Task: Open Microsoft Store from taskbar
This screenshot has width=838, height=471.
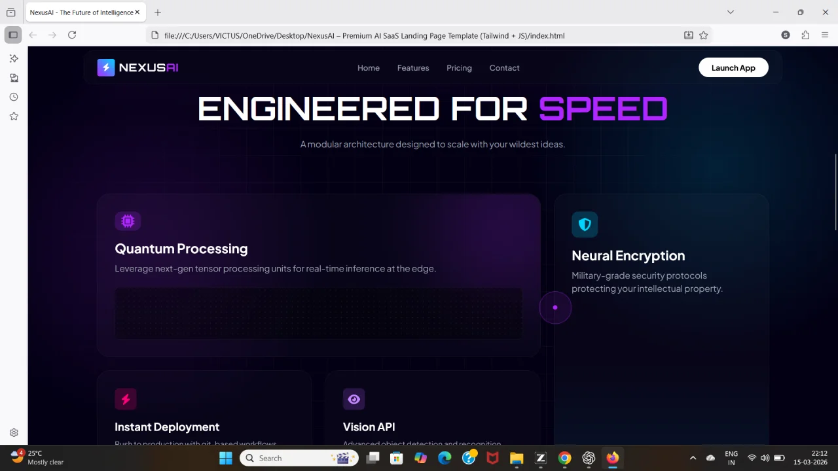Action: (397, 458)
